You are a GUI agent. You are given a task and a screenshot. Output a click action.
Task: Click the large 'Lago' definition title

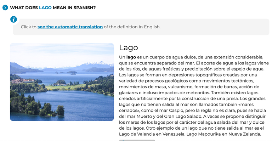(x=128, y=47)
